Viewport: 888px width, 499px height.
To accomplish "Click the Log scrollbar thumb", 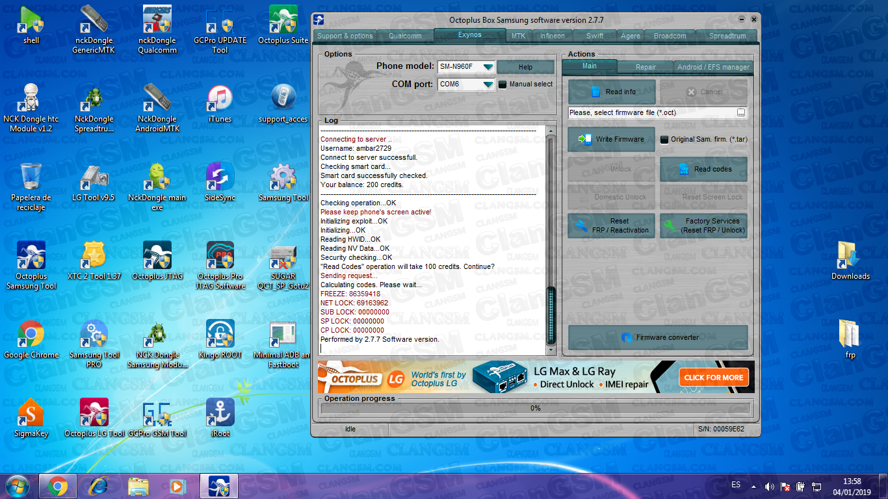I will [551, 315].
